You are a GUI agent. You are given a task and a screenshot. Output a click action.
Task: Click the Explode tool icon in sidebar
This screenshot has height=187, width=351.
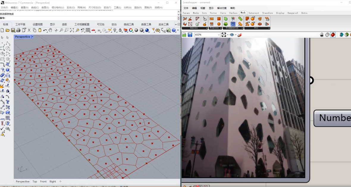point(2,86)
